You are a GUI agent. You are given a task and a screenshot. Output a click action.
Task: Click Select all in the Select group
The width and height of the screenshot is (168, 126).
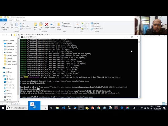95,23
